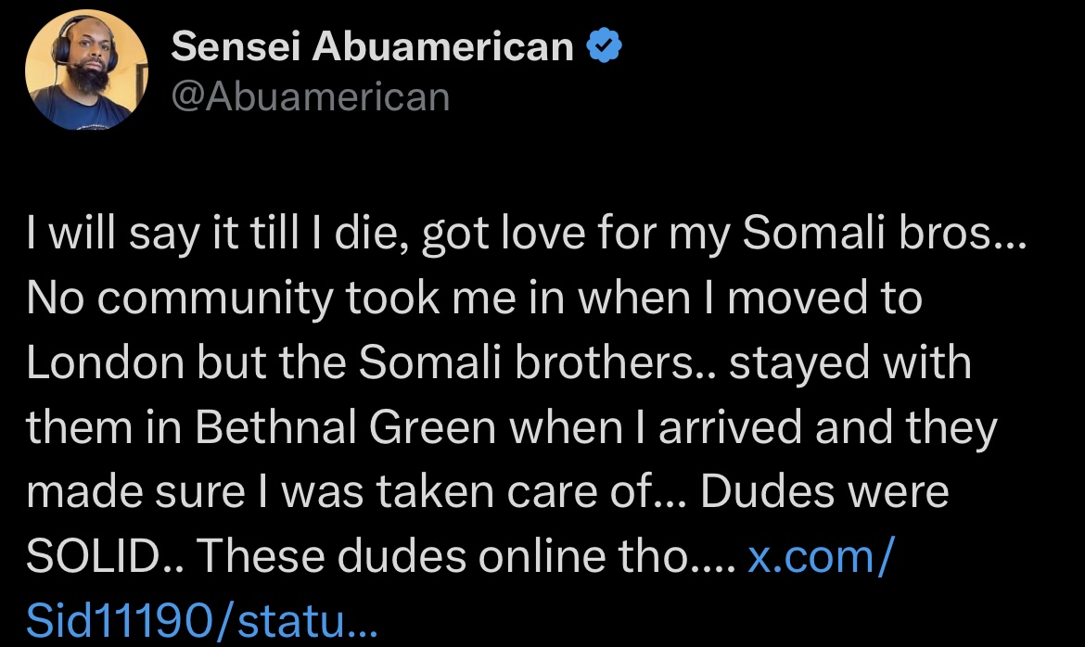Select the word SOLID in the tweet

tap(94, 555)
